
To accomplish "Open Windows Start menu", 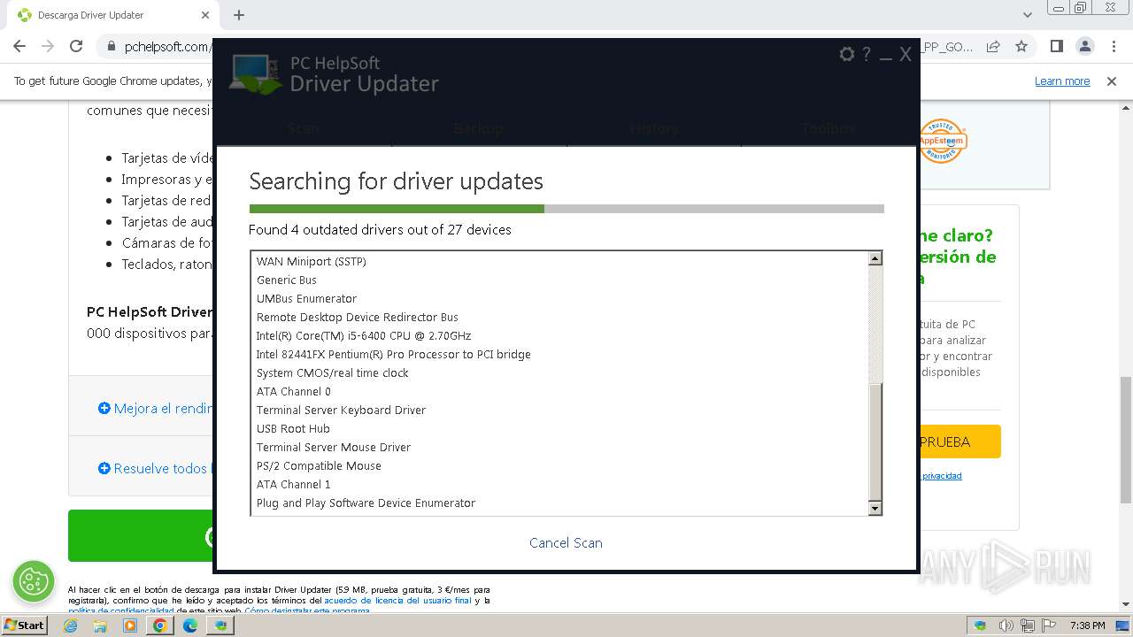I will coord(25,625).
